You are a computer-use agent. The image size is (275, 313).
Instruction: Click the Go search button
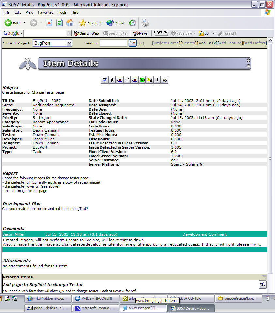(132, 43)
